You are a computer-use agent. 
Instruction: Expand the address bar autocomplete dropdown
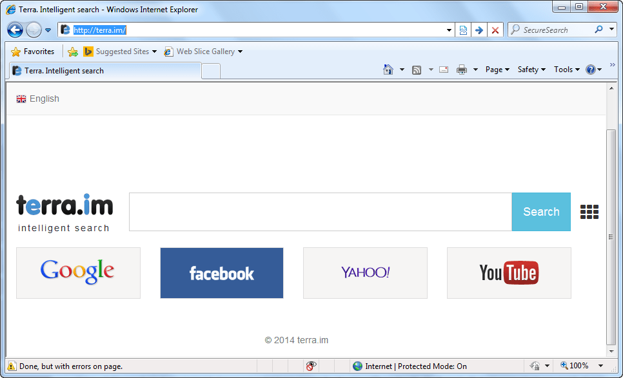tap(449, 30)
